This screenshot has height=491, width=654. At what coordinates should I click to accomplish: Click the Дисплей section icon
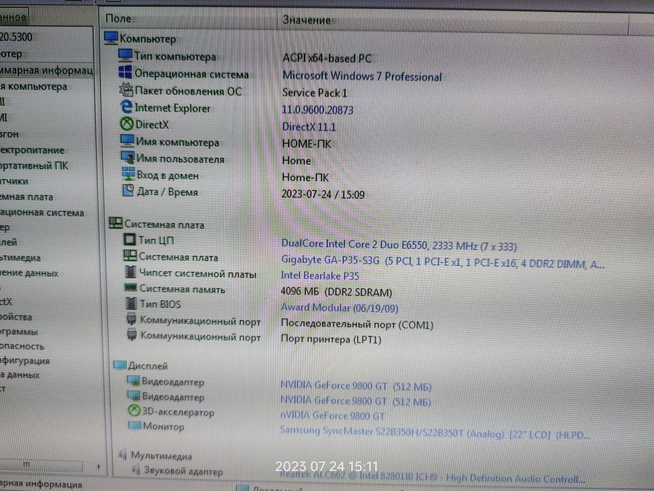[120, 365]
